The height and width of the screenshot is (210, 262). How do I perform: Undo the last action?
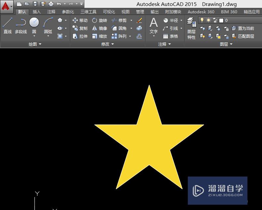tap(59, 4)
